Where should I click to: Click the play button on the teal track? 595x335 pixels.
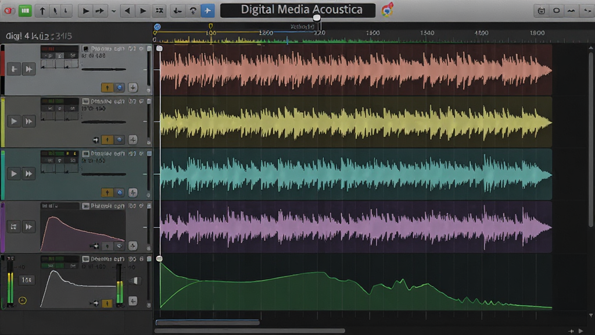point(14,173)
